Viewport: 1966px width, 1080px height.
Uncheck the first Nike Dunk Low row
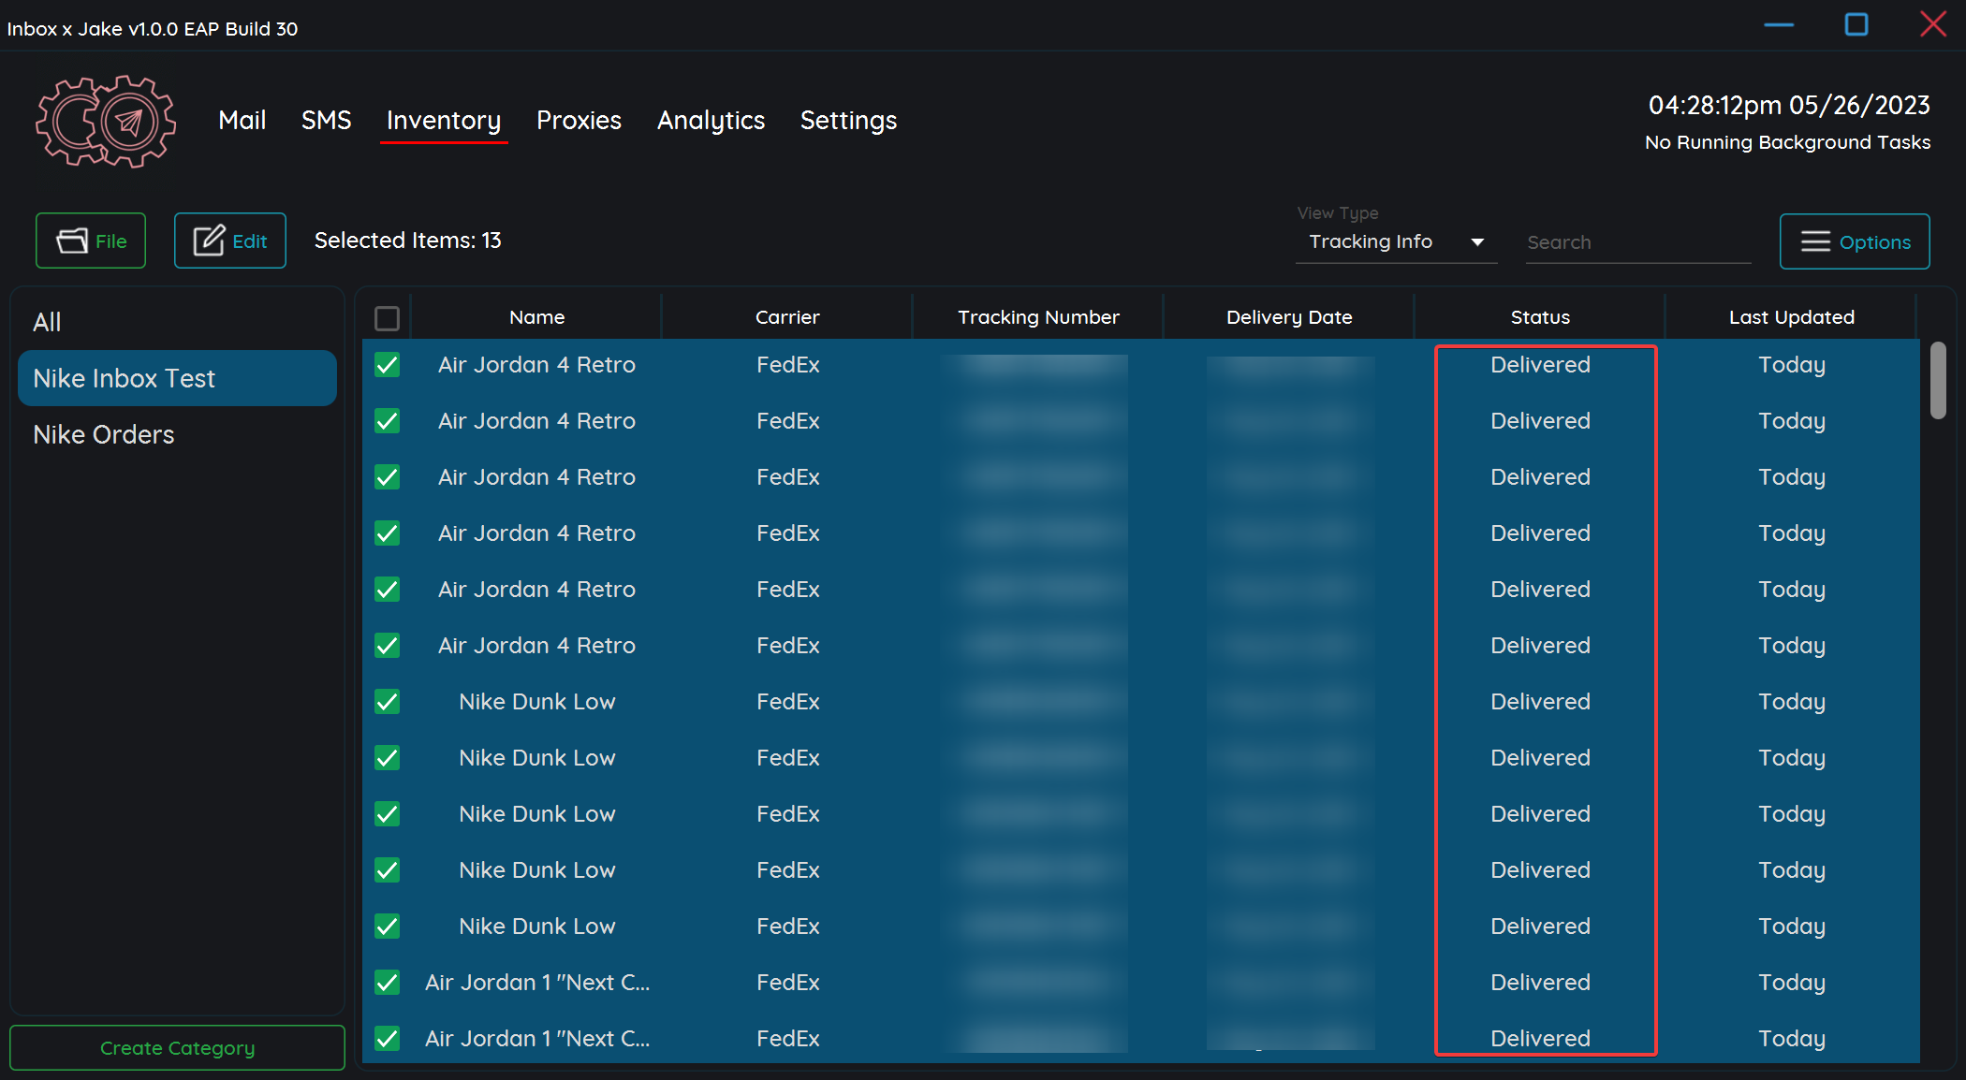coord(387,702)
